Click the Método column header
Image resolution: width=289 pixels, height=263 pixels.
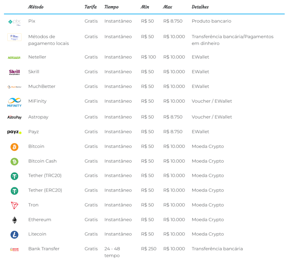pos(36,7)
